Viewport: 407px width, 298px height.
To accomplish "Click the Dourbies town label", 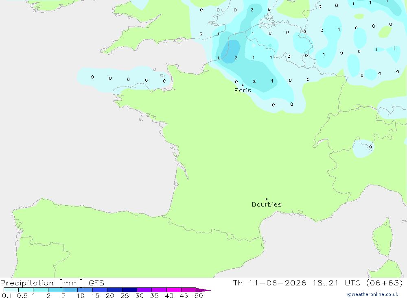I will point(267,204).
